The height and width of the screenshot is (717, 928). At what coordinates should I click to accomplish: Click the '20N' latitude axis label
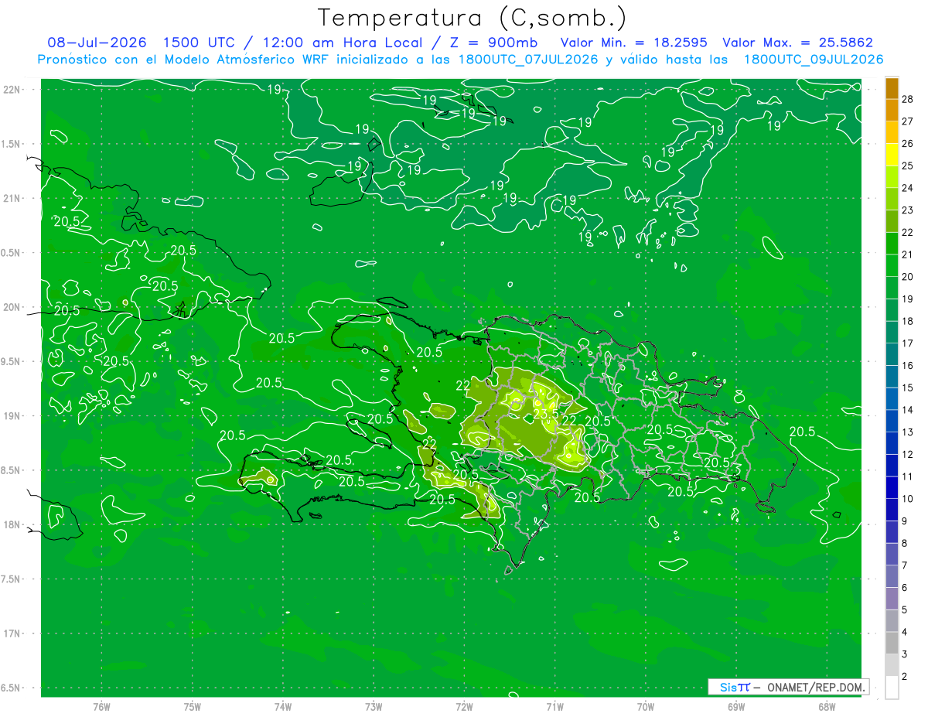click(x=12, y=307)
